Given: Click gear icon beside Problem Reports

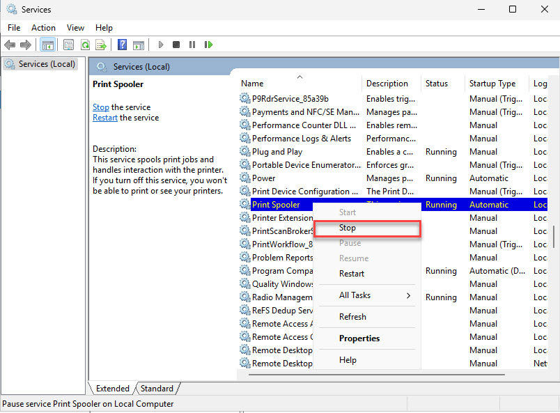Looking at the screenshot, I should tap(244, 257).
